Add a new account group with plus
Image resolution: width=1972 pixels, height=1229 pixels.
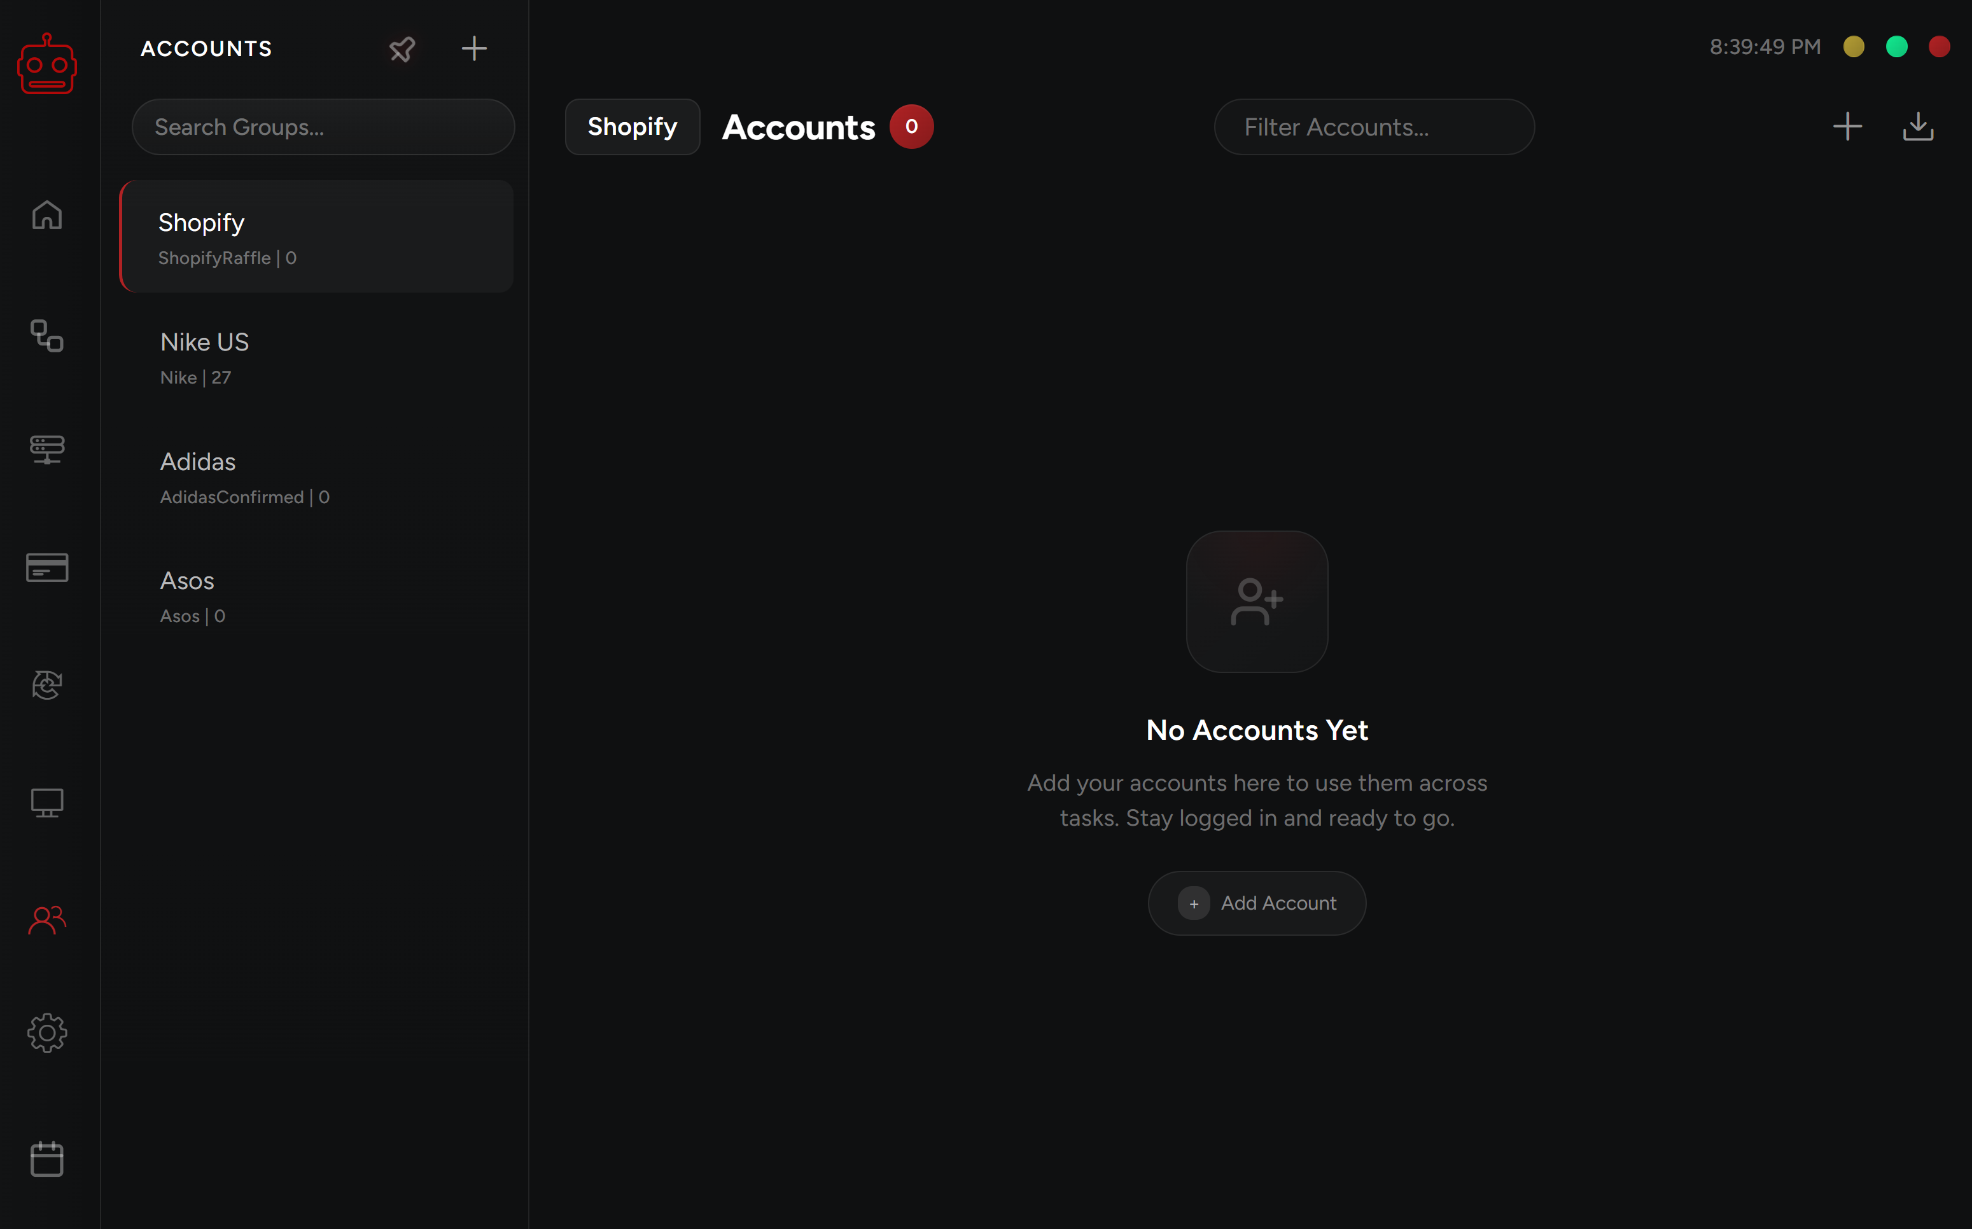click(x=474, y=49)
